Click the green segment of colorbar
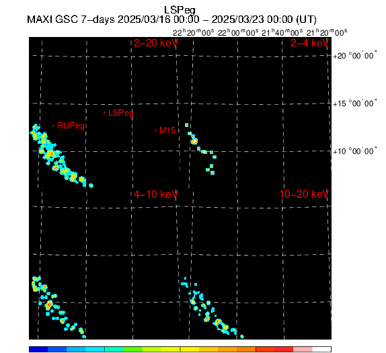 [x=133, y=349]
